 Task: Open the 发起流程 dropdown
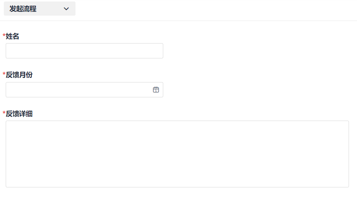[x=40, y=9]
